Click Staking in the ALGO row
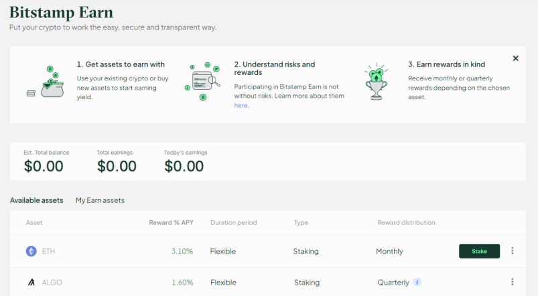538x296 pixels. [307, 283]
